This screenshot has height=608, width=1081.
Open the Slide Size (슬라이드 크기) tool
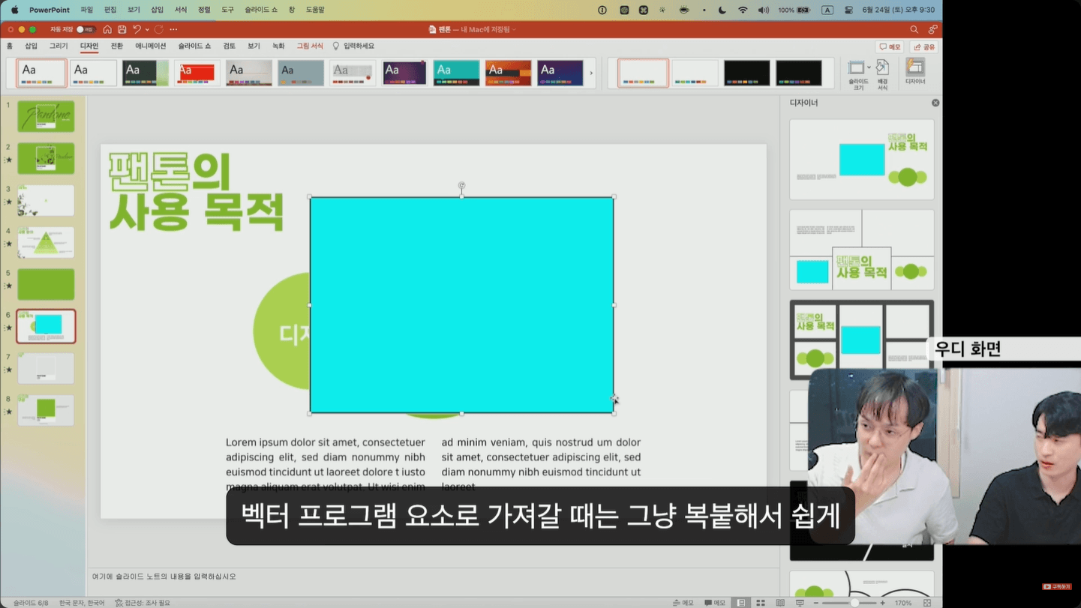coord(858,73)
